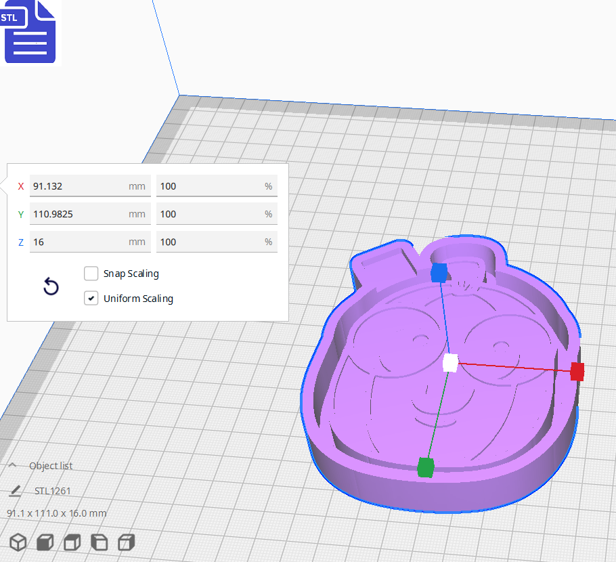Click the red X-axis scale handle

point(577,372)
